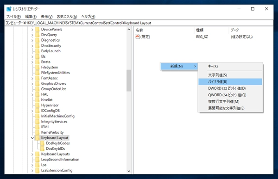
Task: Click the Diagnostics folder icon
Action: (x=37, y=40)
